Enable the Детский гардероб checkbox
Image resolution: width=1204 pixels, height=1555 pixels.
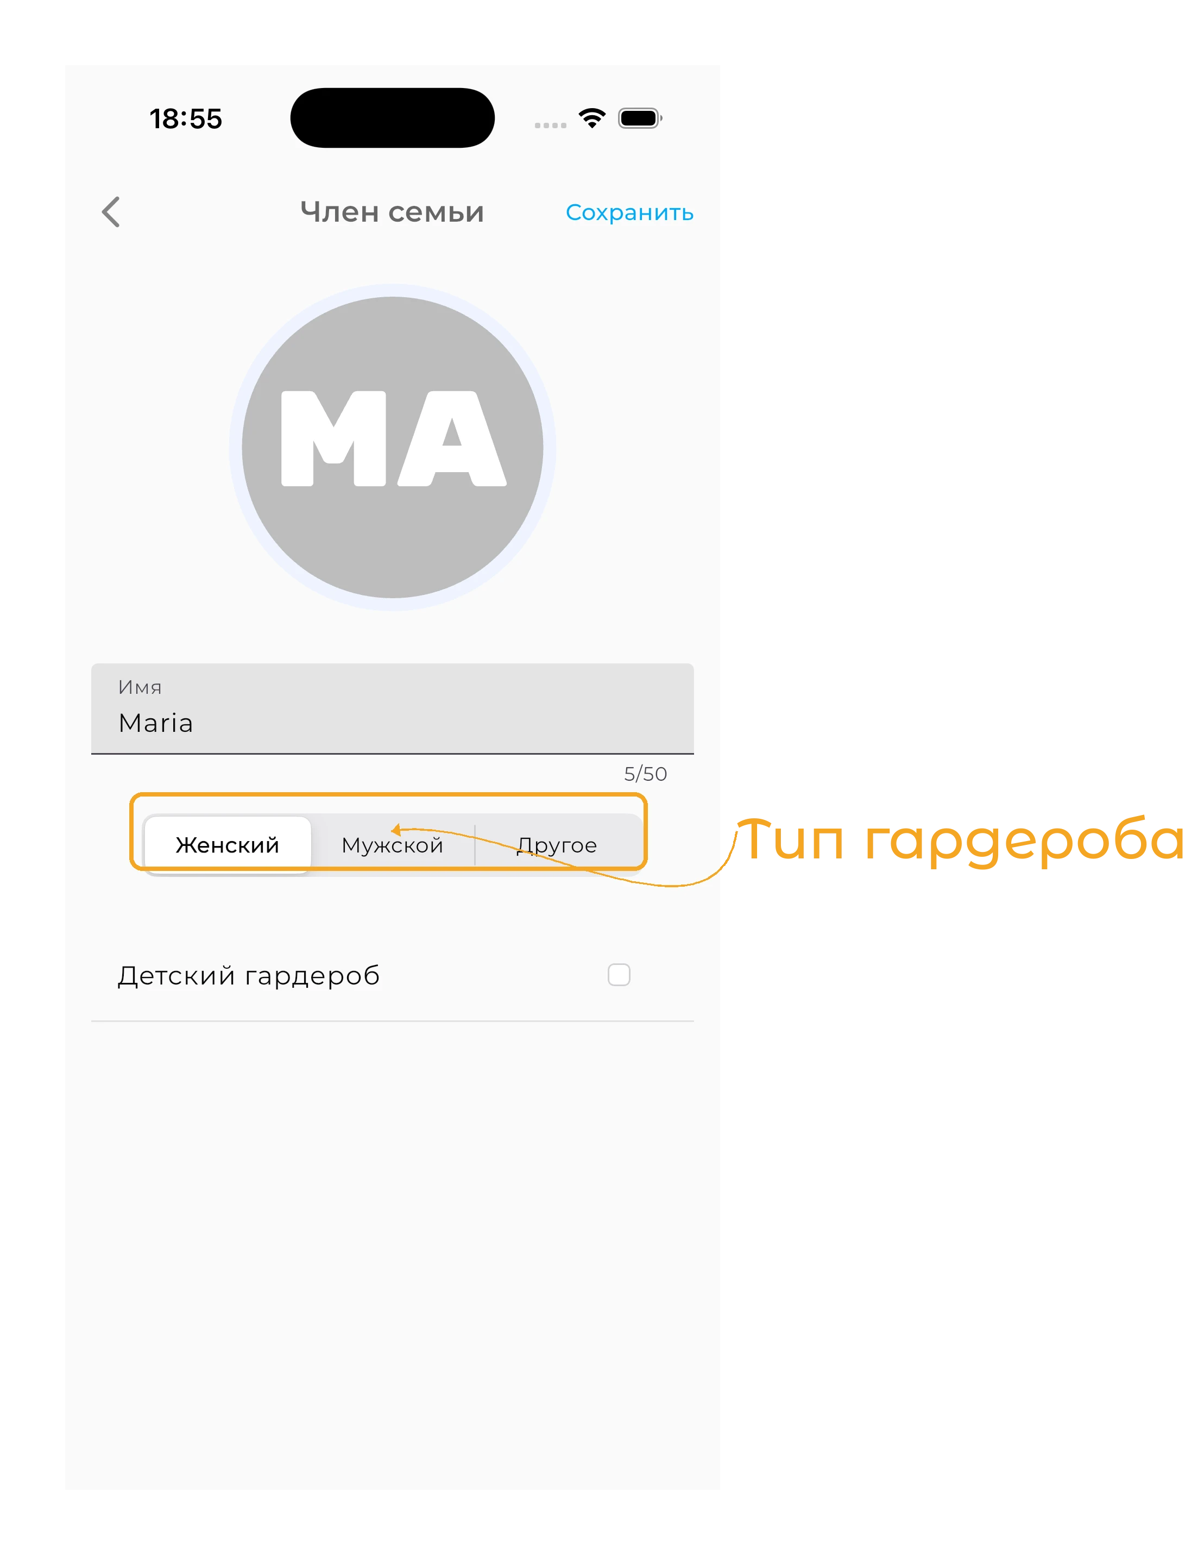click(619, 975)
